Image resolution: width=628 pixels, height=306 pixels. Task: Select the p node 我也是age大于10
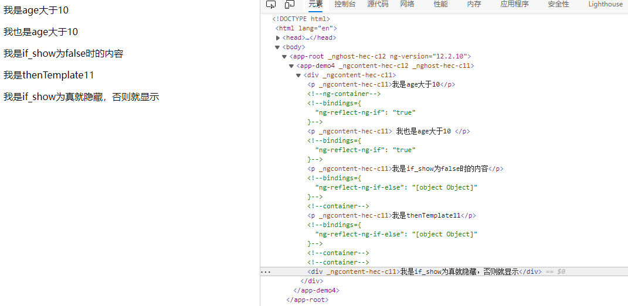tap(389, 131)
